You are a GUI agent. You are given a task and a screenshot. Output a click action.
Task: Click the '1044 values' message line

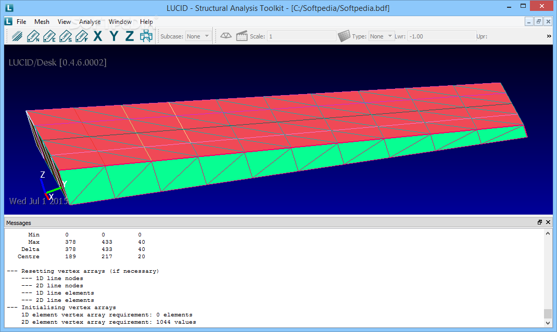[x=109, y=322]
